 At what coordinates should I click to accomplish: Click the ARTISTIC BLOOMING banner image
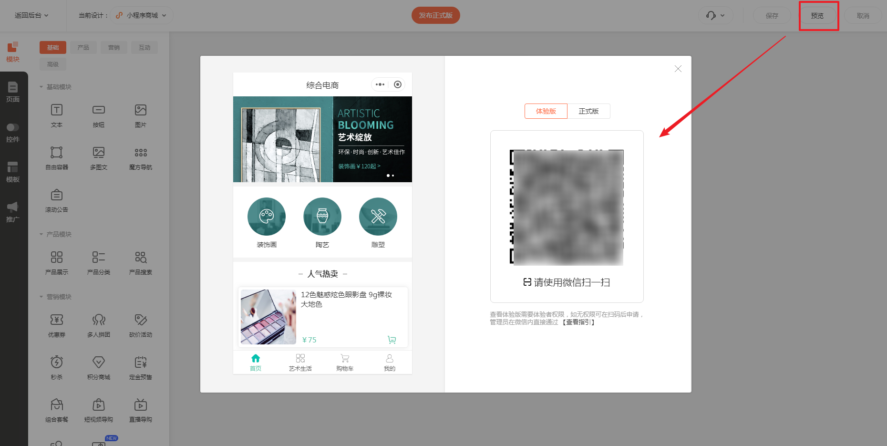[322, 139]
